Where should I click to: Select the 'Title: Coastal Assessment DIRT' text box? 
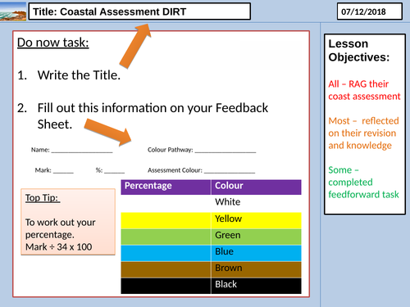139,11
